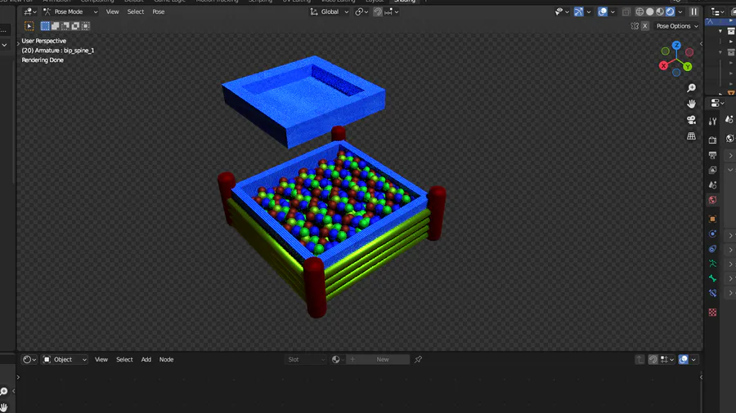The height and width of the screenshot is (413, 736).
Task: Open the Physics properties tab
Action: pyautogui.click(x=712, y=233)
